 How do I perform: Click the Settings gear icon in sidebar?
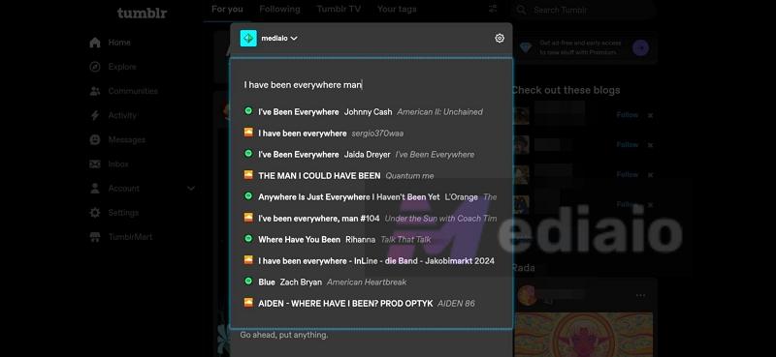click(x=95, y=212)
